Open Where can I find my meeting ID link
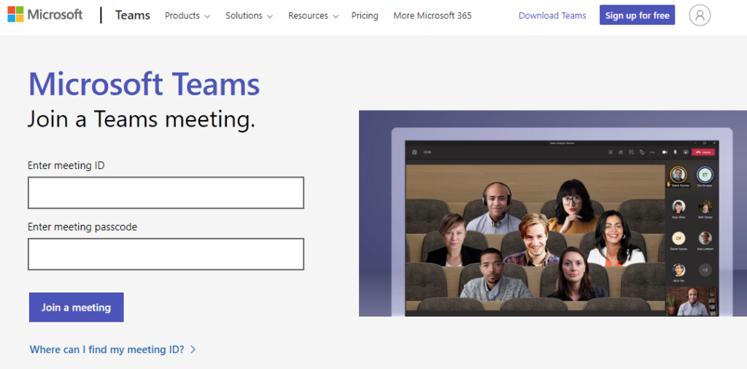 point(113,349)
